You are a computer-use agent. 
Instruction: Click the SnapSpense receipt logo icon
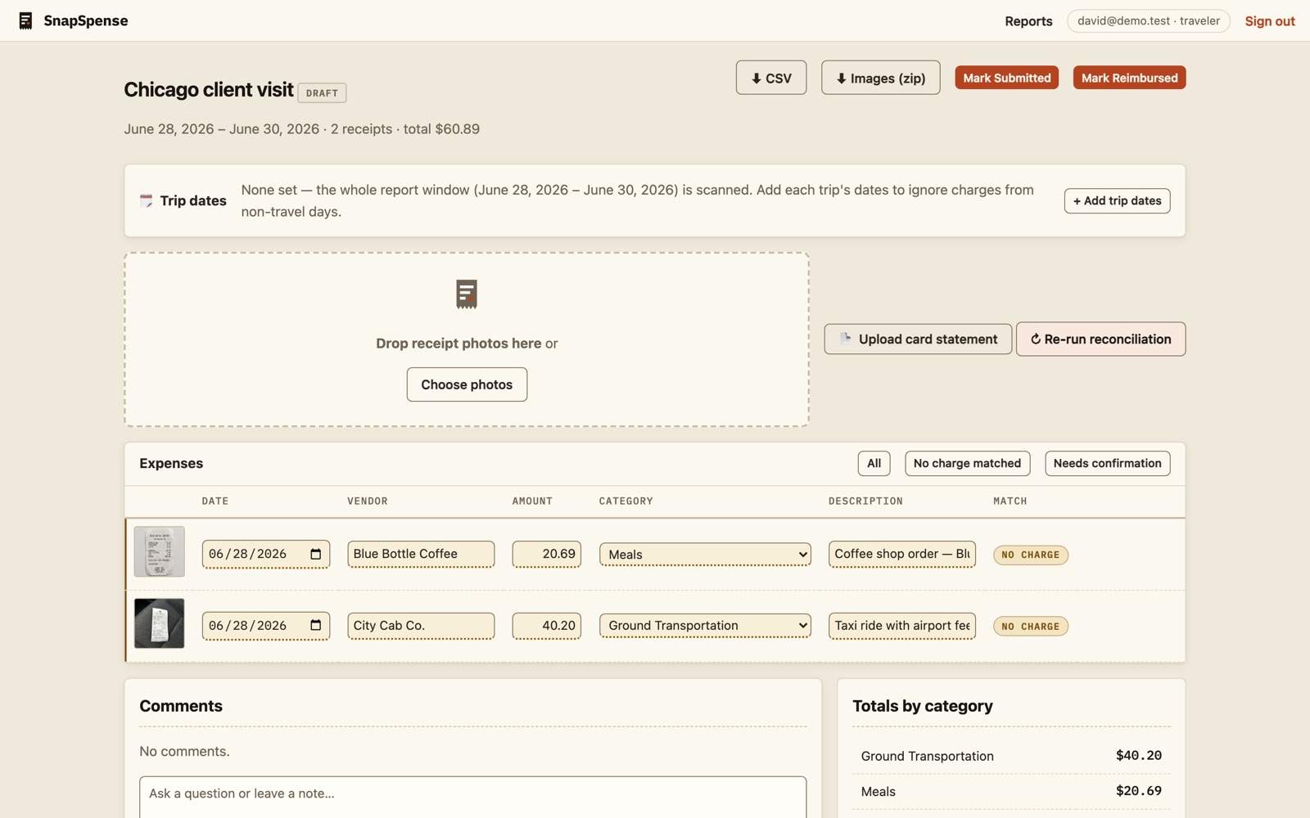(25, 20)
